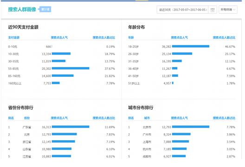The image size is (245, 167).
Task: Click the 18-25岁 age bar
Action: click(191, 46)
